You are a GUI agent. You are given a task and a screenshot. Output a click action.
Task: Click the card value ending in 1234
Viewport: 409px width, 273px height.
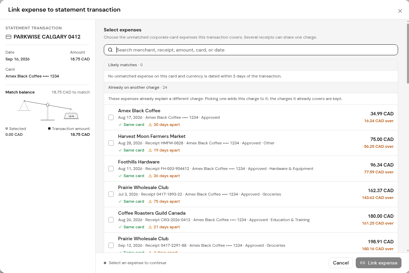[x=32, y=76]
